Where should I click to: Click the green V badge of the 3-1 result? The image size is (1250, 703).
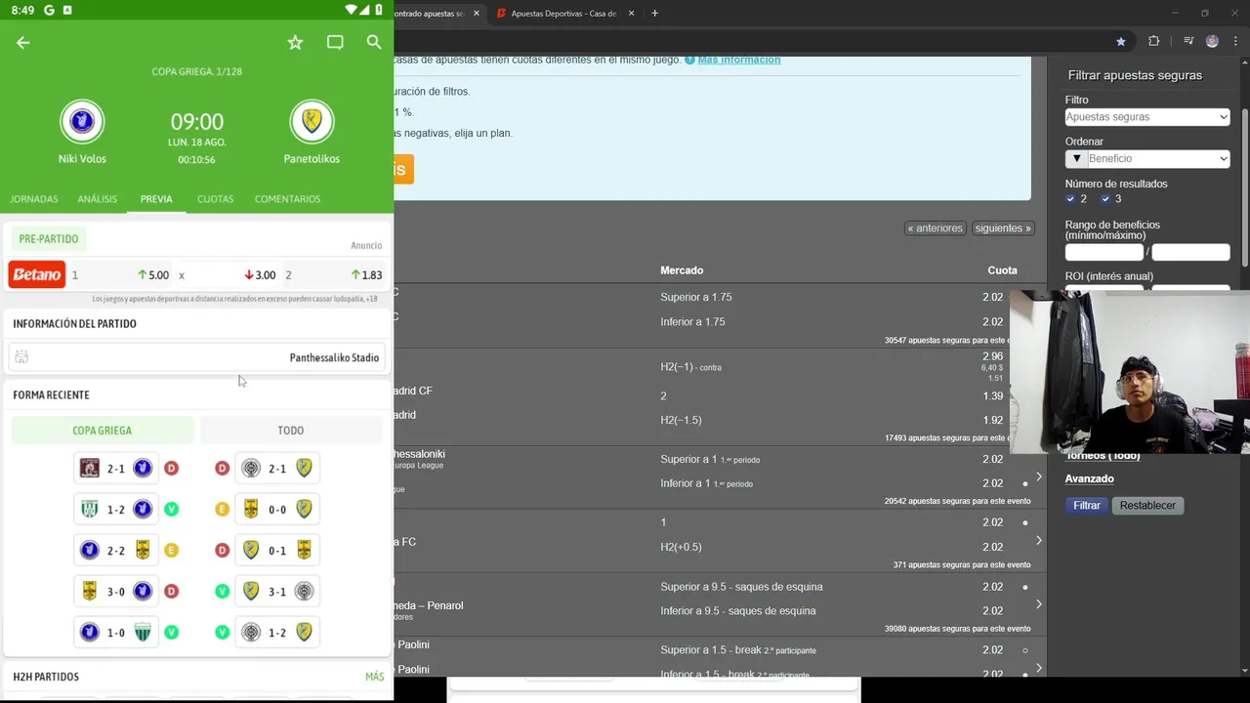[222, 592]
